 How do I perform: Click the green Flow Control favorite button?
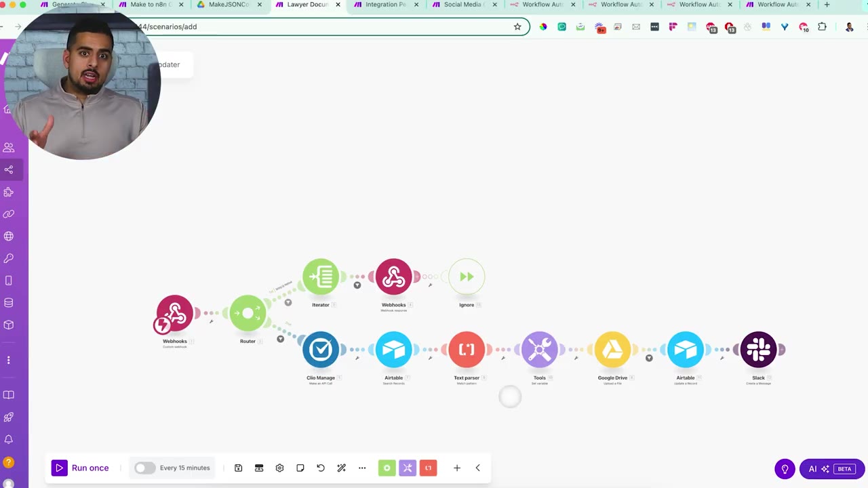pos(387,468)
